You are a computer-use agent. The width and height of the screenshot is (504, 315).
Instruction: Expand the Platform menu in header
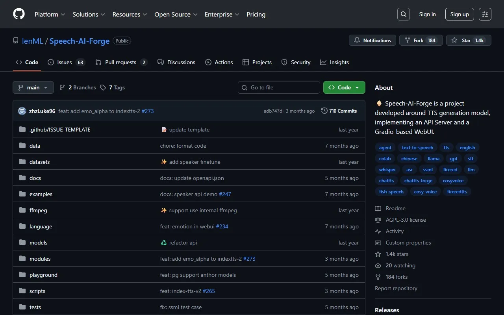pyautogui.click(x=50, y=14)
